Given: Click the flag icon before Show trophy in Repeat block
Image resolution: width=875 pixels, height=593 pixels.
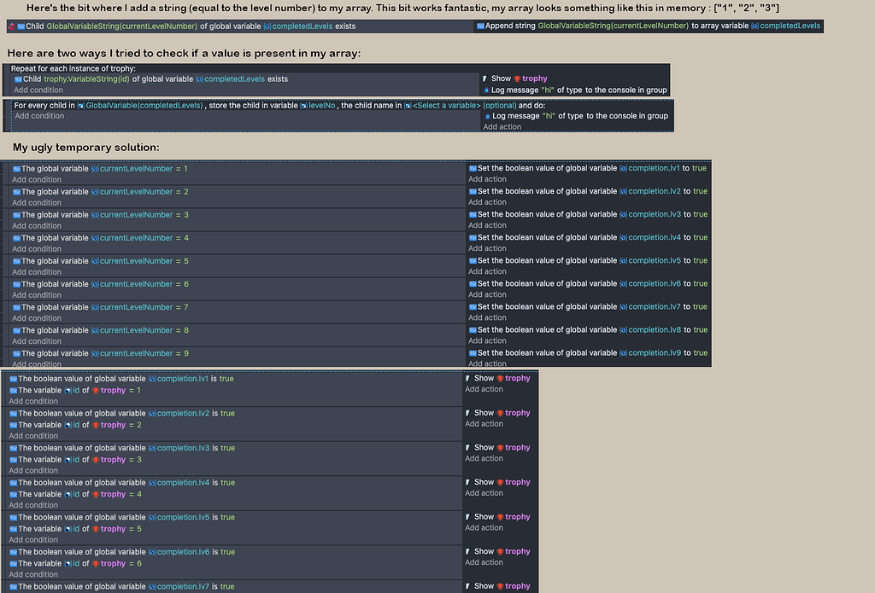Looking at the screenshot, I should (x=485, y=78).
